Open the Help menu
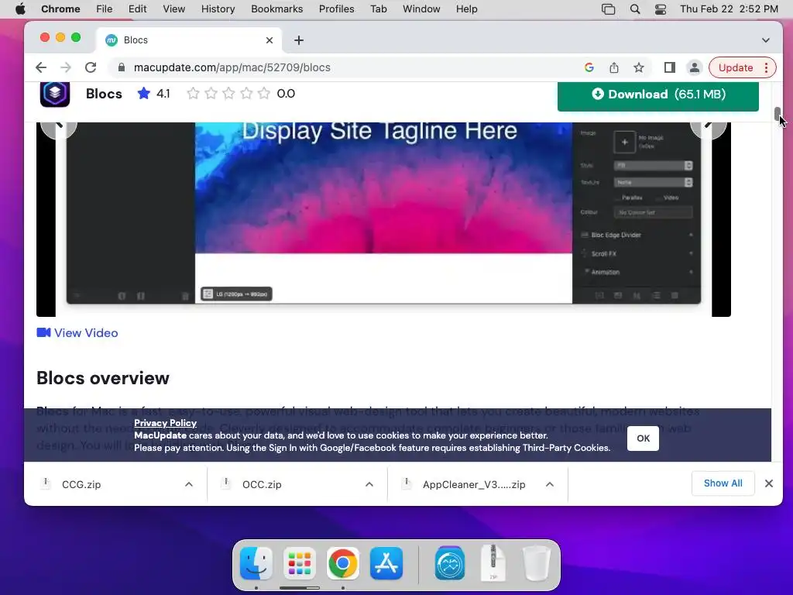 click(x=466, y=9)
